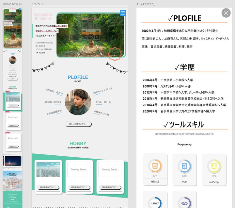Click the HOBBY heading in the iPhone artboard
The width and height of the screenshot is (235, 208).
point(13,87)
